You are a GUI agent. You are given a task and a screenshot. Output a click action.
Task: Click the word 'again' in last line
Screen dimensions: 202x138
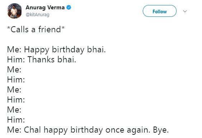138,130
